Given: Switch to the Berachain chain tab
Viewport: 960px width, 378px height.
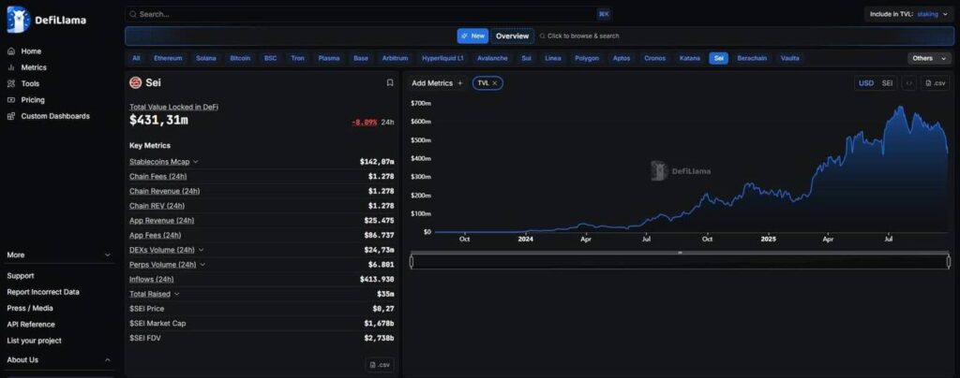Looking at the screenshot, I should [752, 58].
